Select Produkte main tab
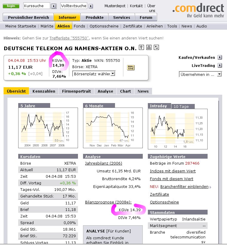This screenshot has height=245, width=227. pos(94,17)
